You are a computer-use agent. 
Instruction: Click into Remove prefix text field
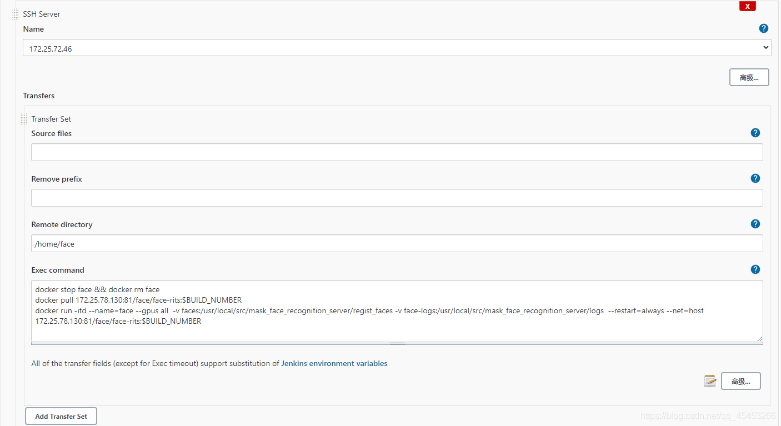tap(397, 198)
